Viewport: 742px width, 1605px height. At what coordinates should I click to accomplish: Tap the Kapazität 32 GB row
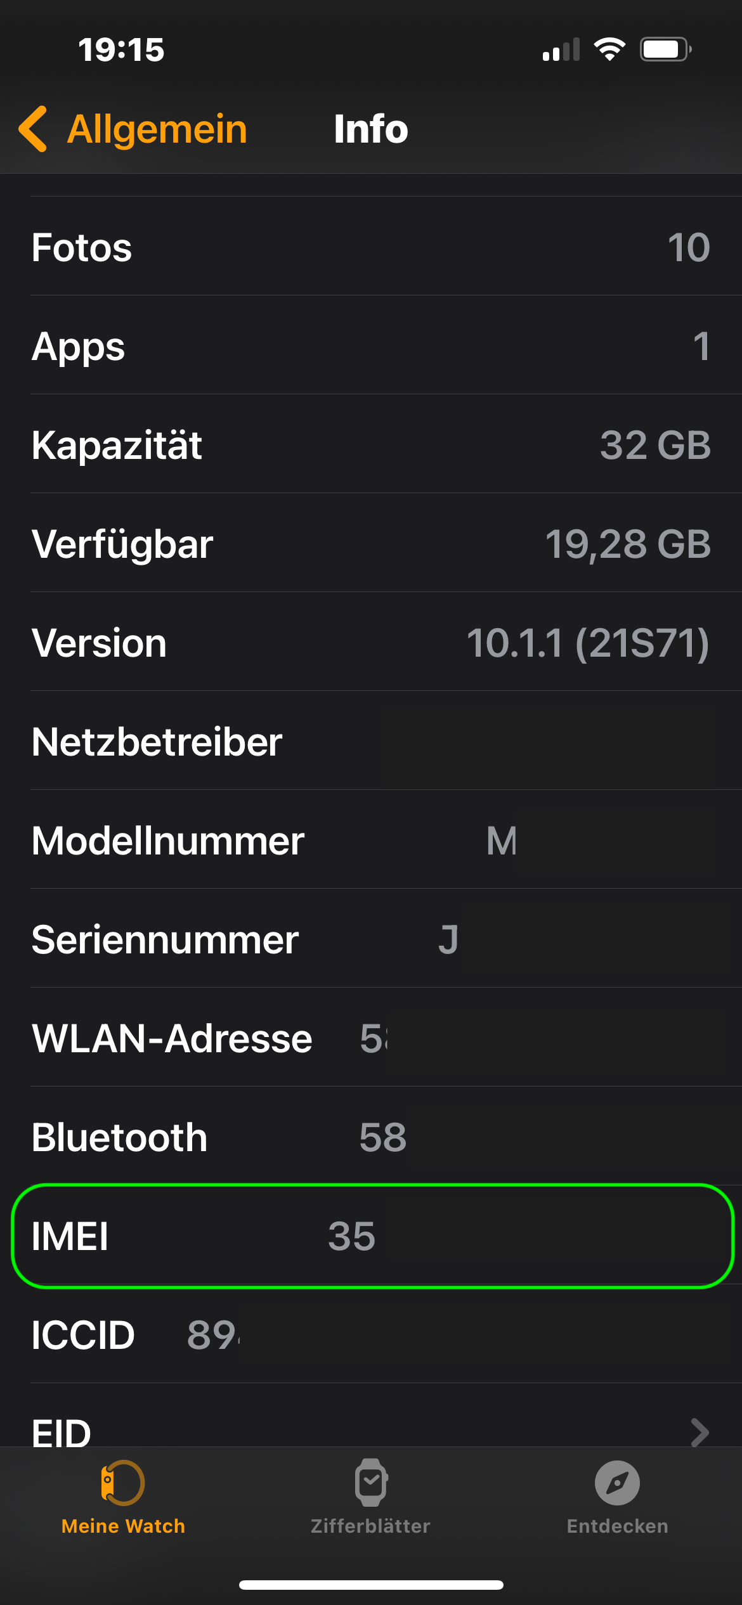point(371,445)
